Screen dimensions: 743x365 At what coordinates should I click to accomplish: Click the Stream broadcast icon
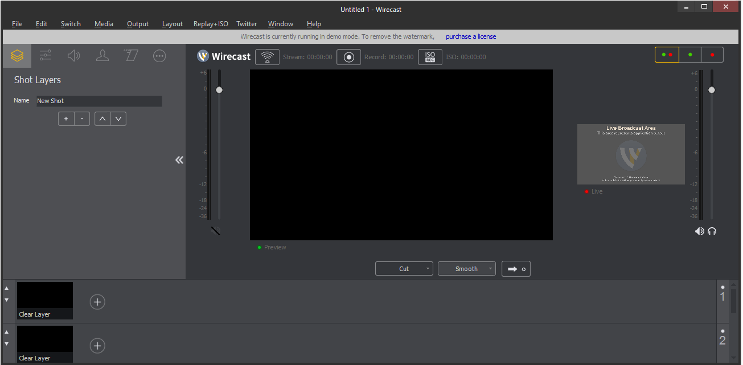pyautogui.click(x=267, y=57)
